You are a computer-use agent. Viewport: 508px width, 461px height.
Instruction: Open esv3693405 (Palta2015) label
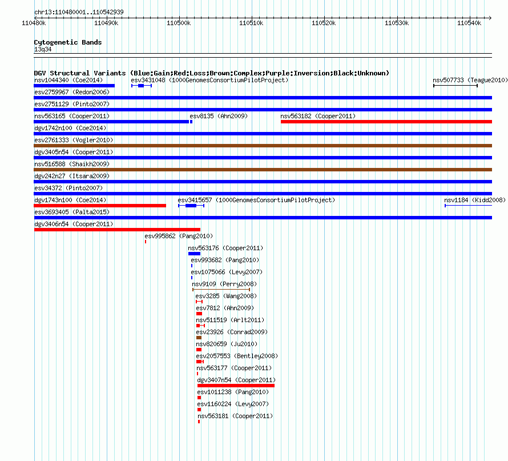[x=72, y=212]
